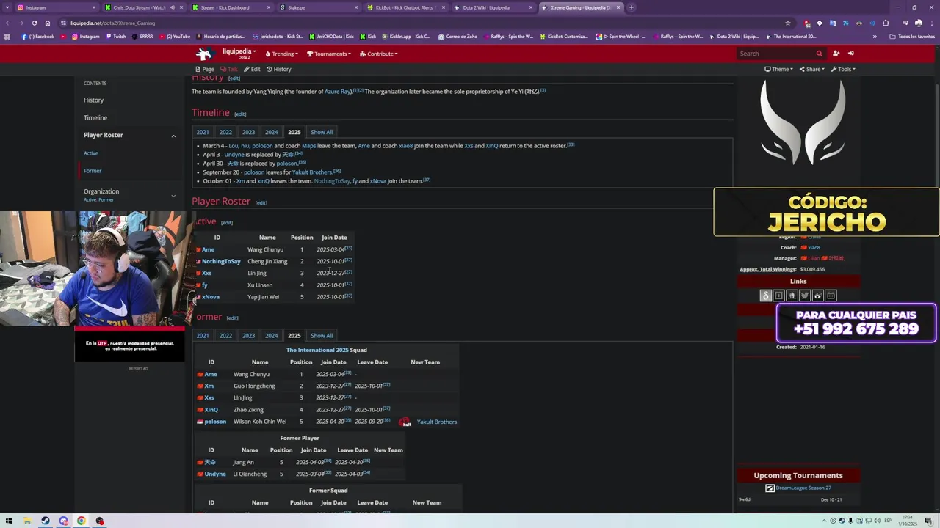Click into the Search input field
940x528 pixels.
pos(775,54)
